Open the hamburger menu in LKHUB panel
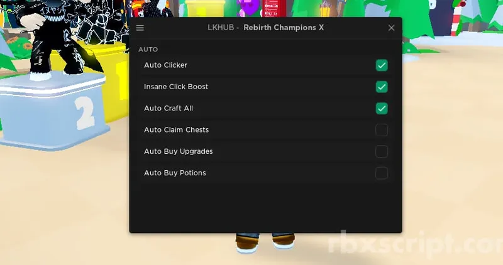 click(140, 28)
